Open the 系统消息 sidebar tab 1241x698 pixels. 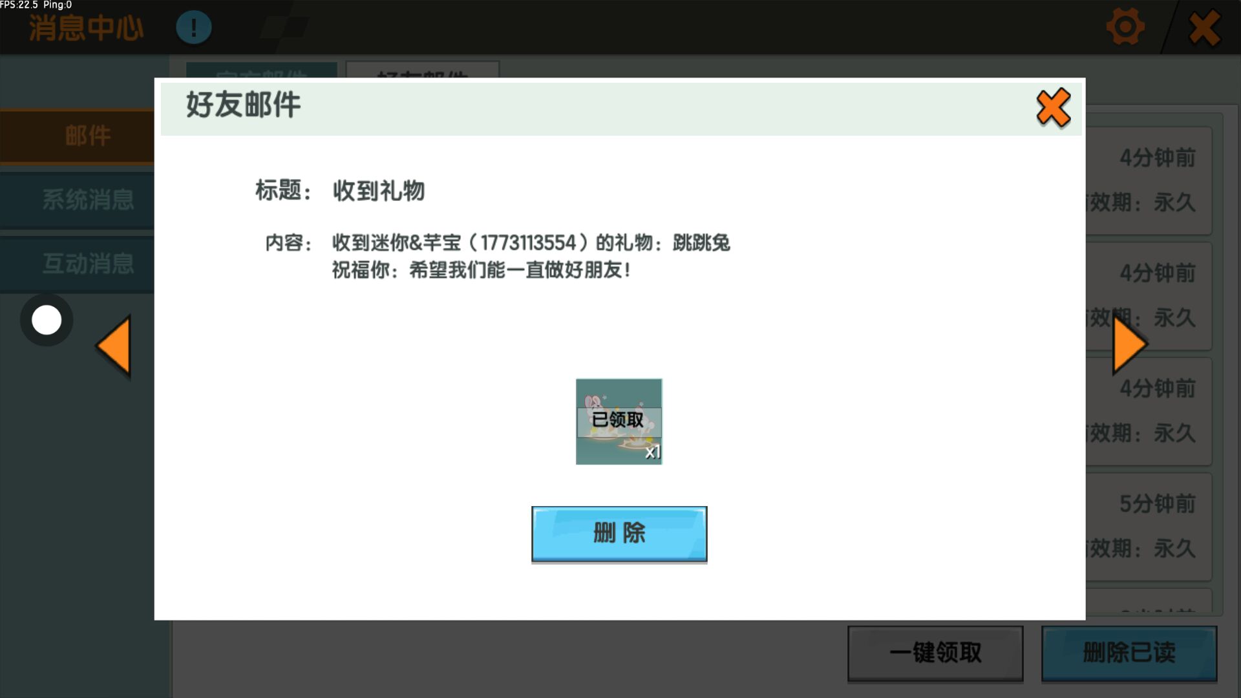(x=87, y=199)
